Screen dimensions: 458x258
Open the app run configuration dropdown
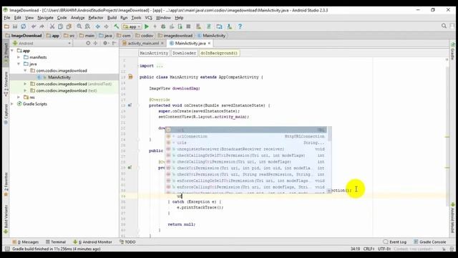[132, 27]
